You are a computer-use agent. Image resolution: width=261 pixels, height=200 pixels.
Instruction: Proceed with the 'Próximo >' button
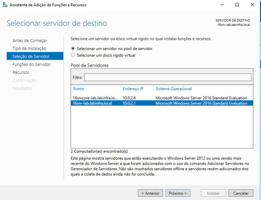pyautogui.click(x=178, y=193)
